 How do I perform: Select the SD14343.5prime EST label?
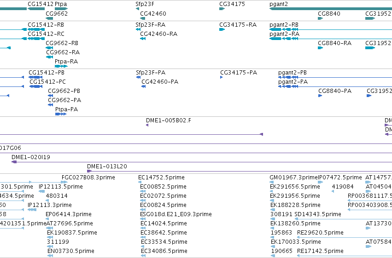pyautogui.click(x=318, y=214)
